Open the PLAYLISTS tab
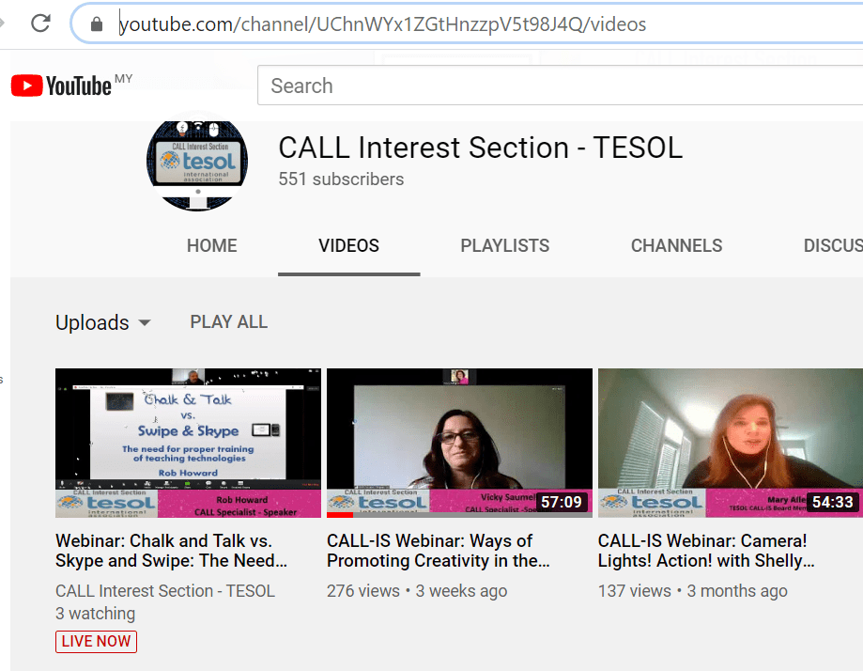Screen dimensions: 863x671 tap(504, 245)
